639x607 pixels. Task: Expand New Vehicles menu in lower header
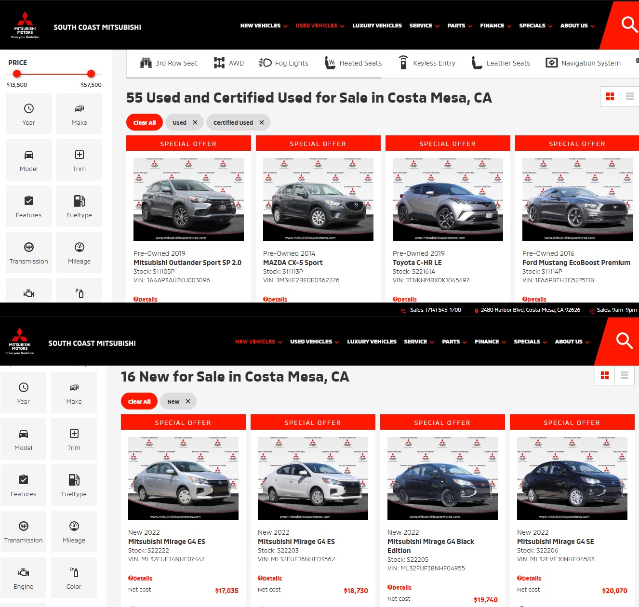(x=259, y=342)
